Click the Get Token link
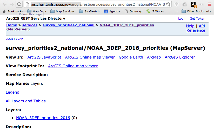The width and height of the screenshot is (214, 131). (197, 19)
